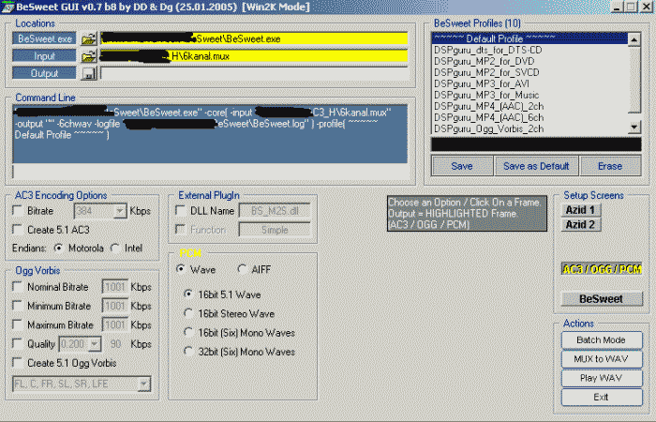Select DSPguru_MP3_for_Music profile
656x422 pixels.
click(x=488, y=95)
